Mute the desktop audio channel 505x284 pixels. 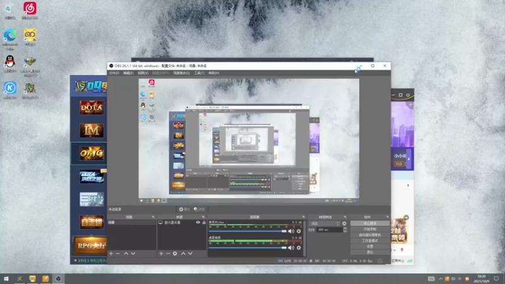[291, 247]
